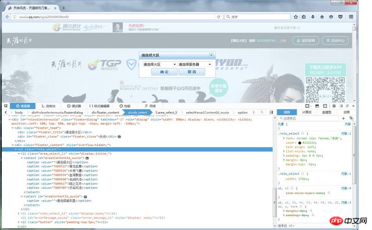Close the 天命风流 browser tab
This screenshot has width=372, height=230.
click(55, 8)
